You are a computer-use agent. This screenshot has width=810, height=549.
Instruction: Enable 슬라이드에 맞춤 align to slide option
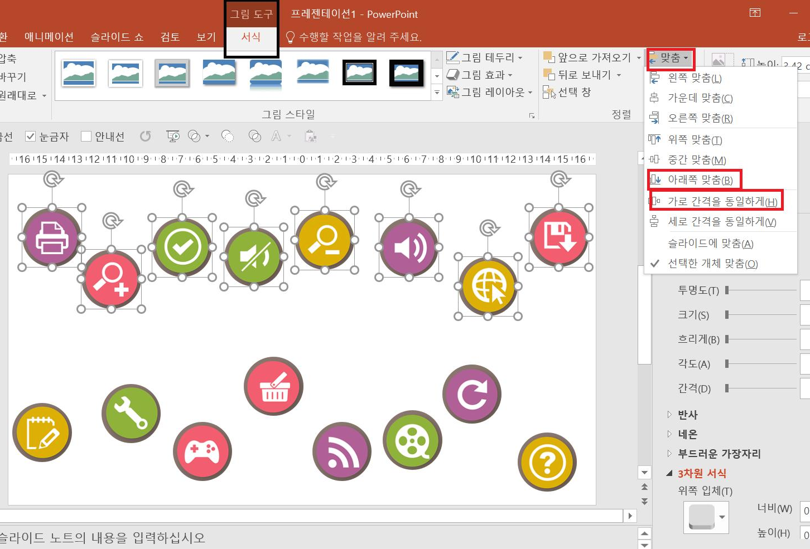pos(711,244)
